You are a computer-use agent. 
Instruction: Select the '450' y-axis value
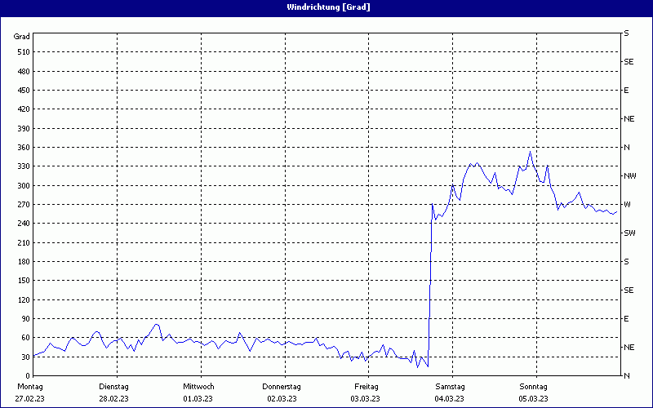click(24, 91)
